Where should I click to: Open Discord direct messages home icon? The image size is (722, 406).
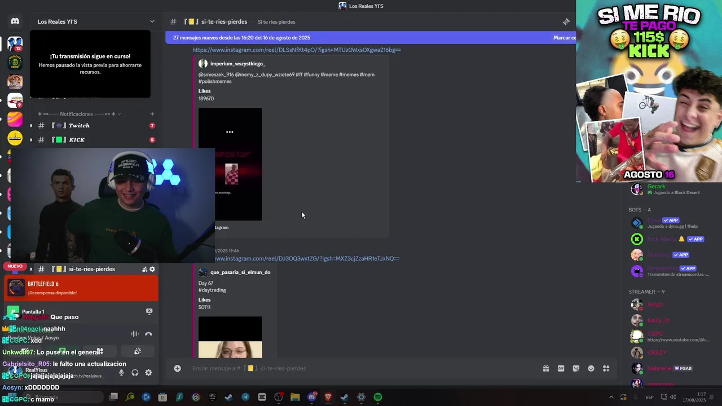15,21
